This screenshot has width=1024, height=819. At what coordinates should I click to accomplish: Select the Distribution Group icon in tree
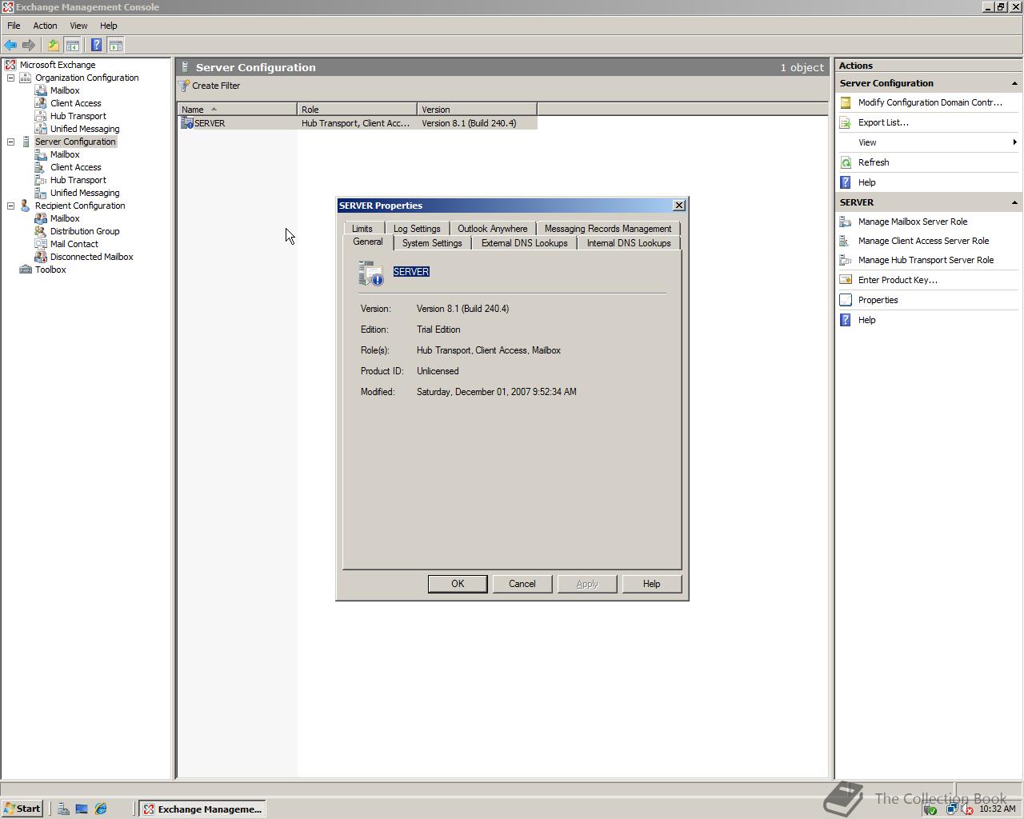click(41, 231)
